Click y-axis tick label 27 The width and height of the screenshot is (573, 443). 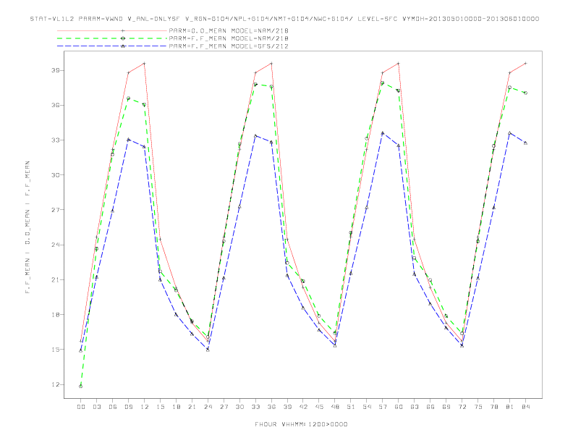(x=55, y=210)
